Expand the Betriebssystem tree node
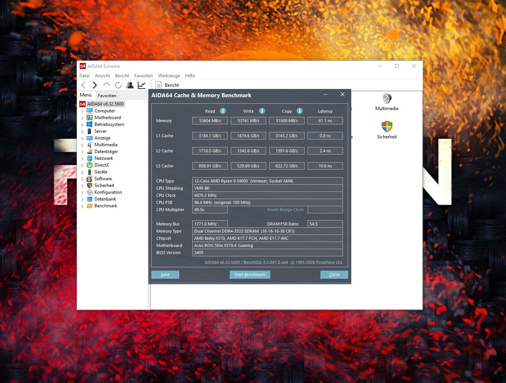Viewport: 506px width, 383px height. [82, 125]
